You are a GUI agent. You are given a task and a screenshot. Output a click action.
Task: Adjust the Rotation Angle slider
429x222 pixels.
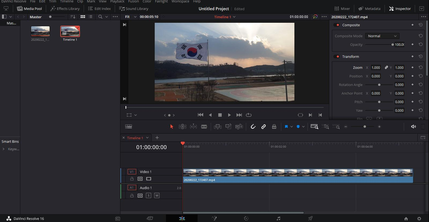(379, 85)
